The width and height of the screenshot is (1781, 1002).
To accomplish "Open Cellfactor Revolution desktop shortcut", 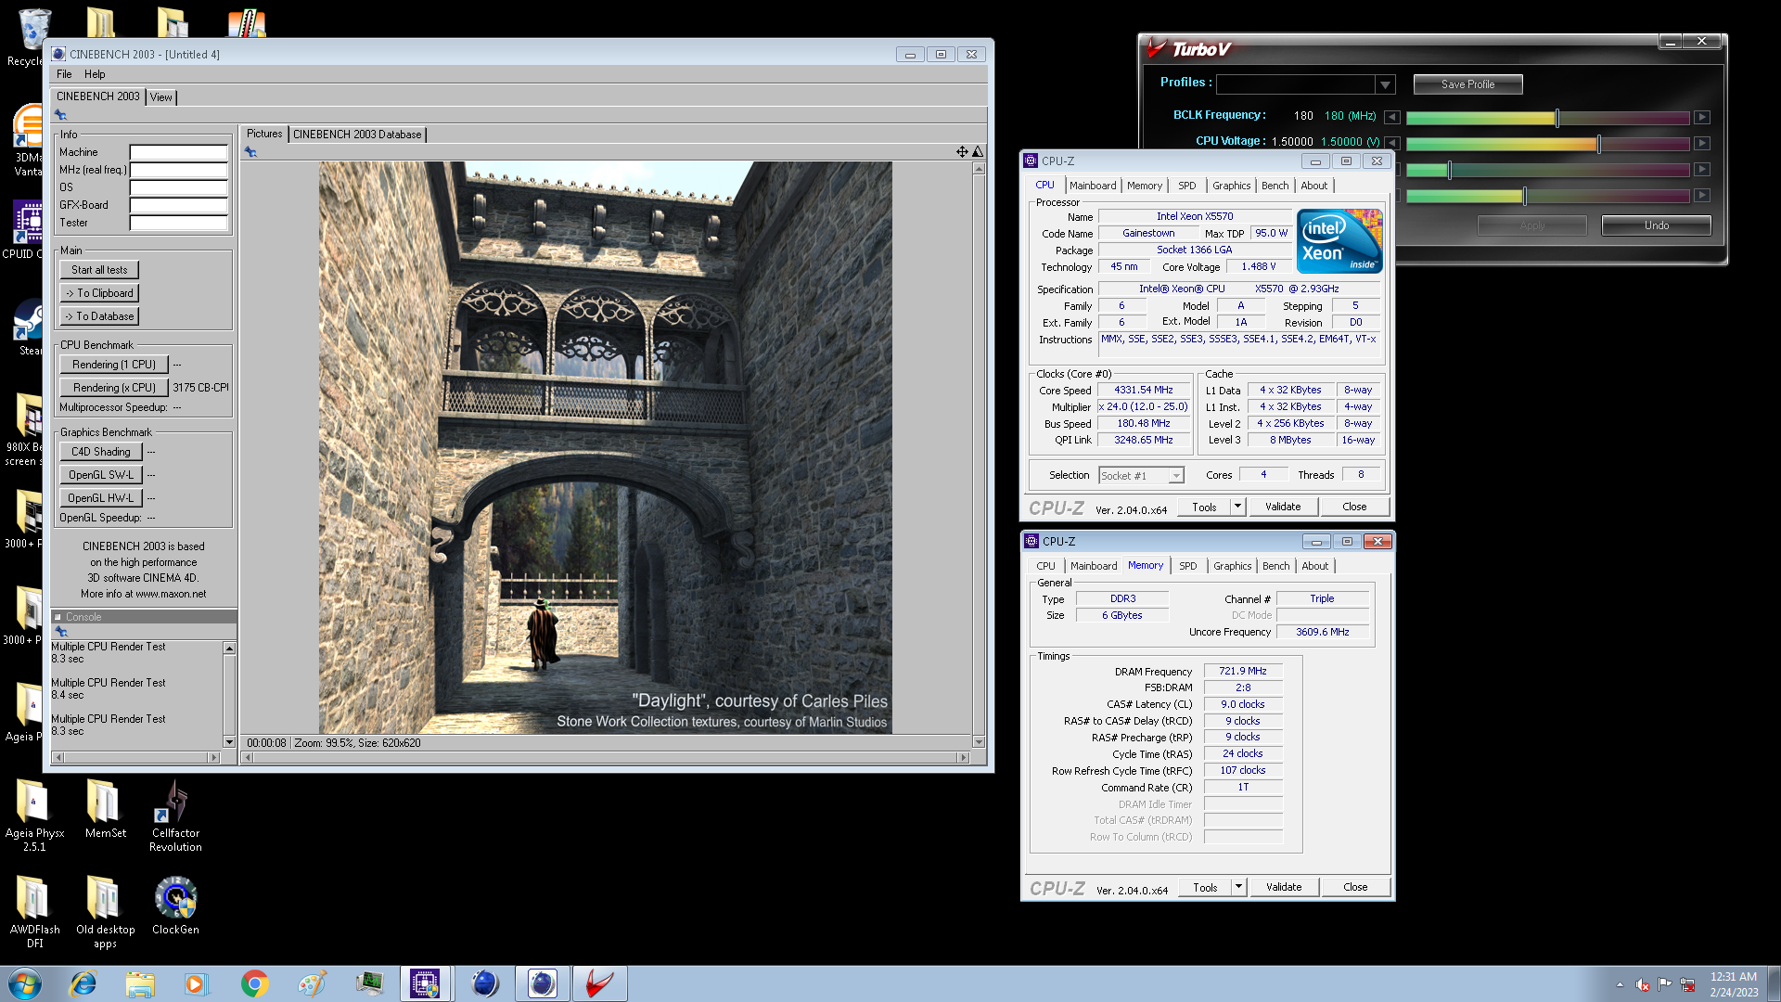I will tap(175, 816).
